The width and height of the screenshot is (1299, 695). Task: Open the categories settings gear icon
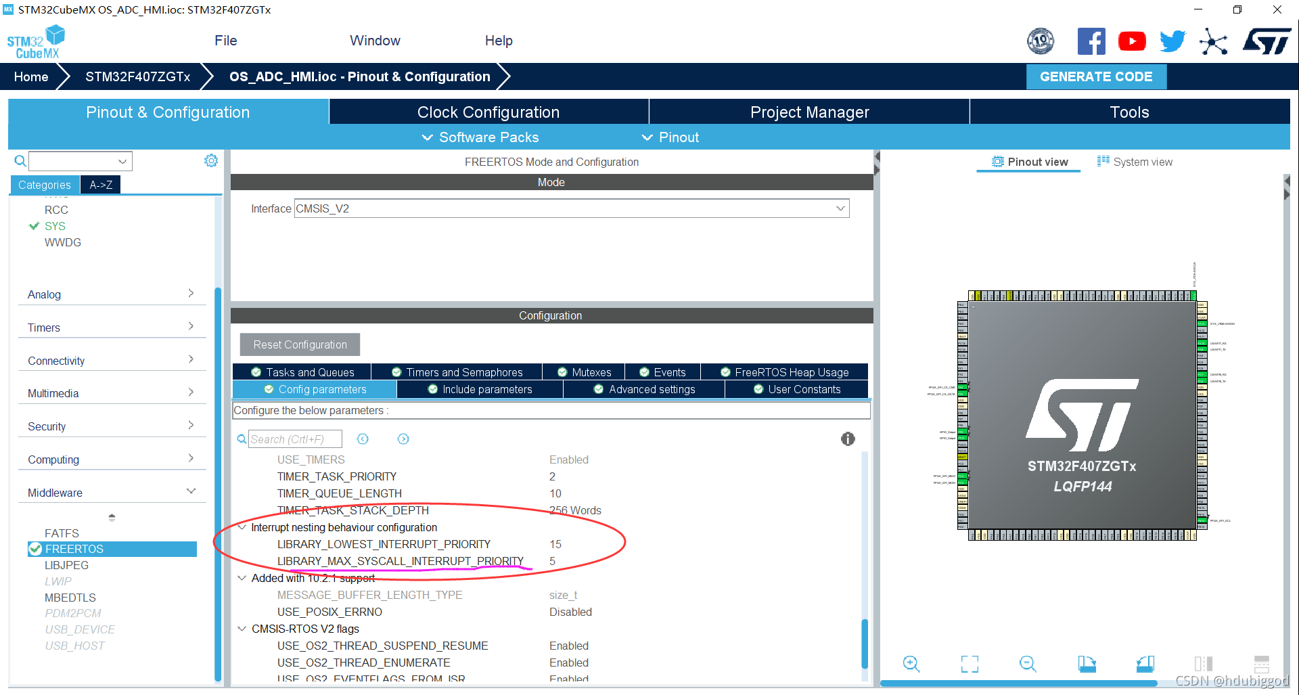211,160
